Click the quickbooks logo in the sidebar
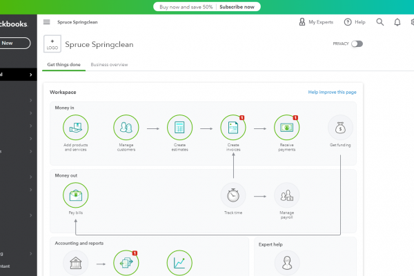This screenshot has height=276, width=414. pyautogui.click(x=14, y=24)
